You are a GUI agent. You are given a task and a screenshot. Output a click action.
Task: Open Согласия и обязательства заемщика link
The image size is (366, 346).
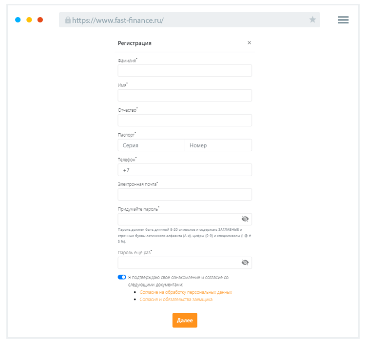[x=176, y=300]
